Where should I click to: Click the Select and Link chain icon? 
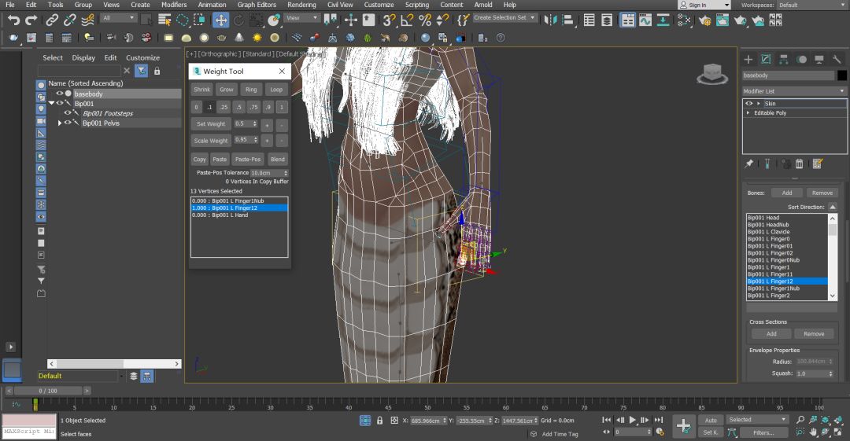54,20
